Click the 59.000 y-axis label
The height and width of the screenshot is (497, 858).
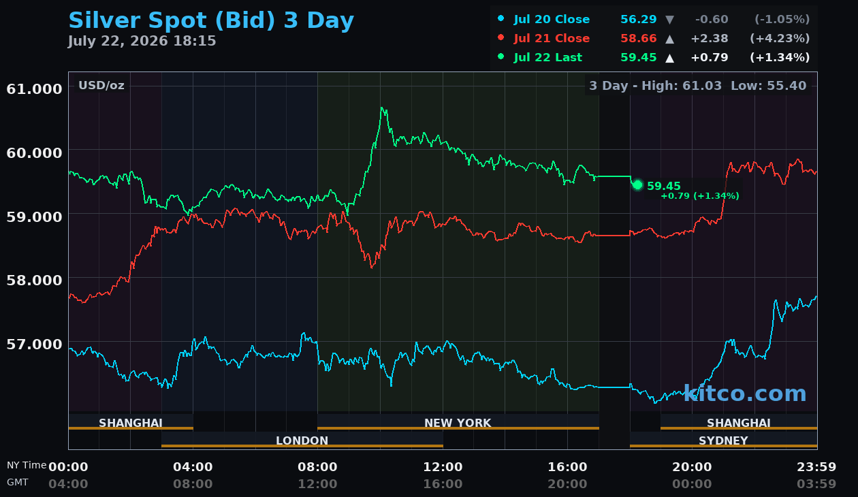(x=34, y=217)
